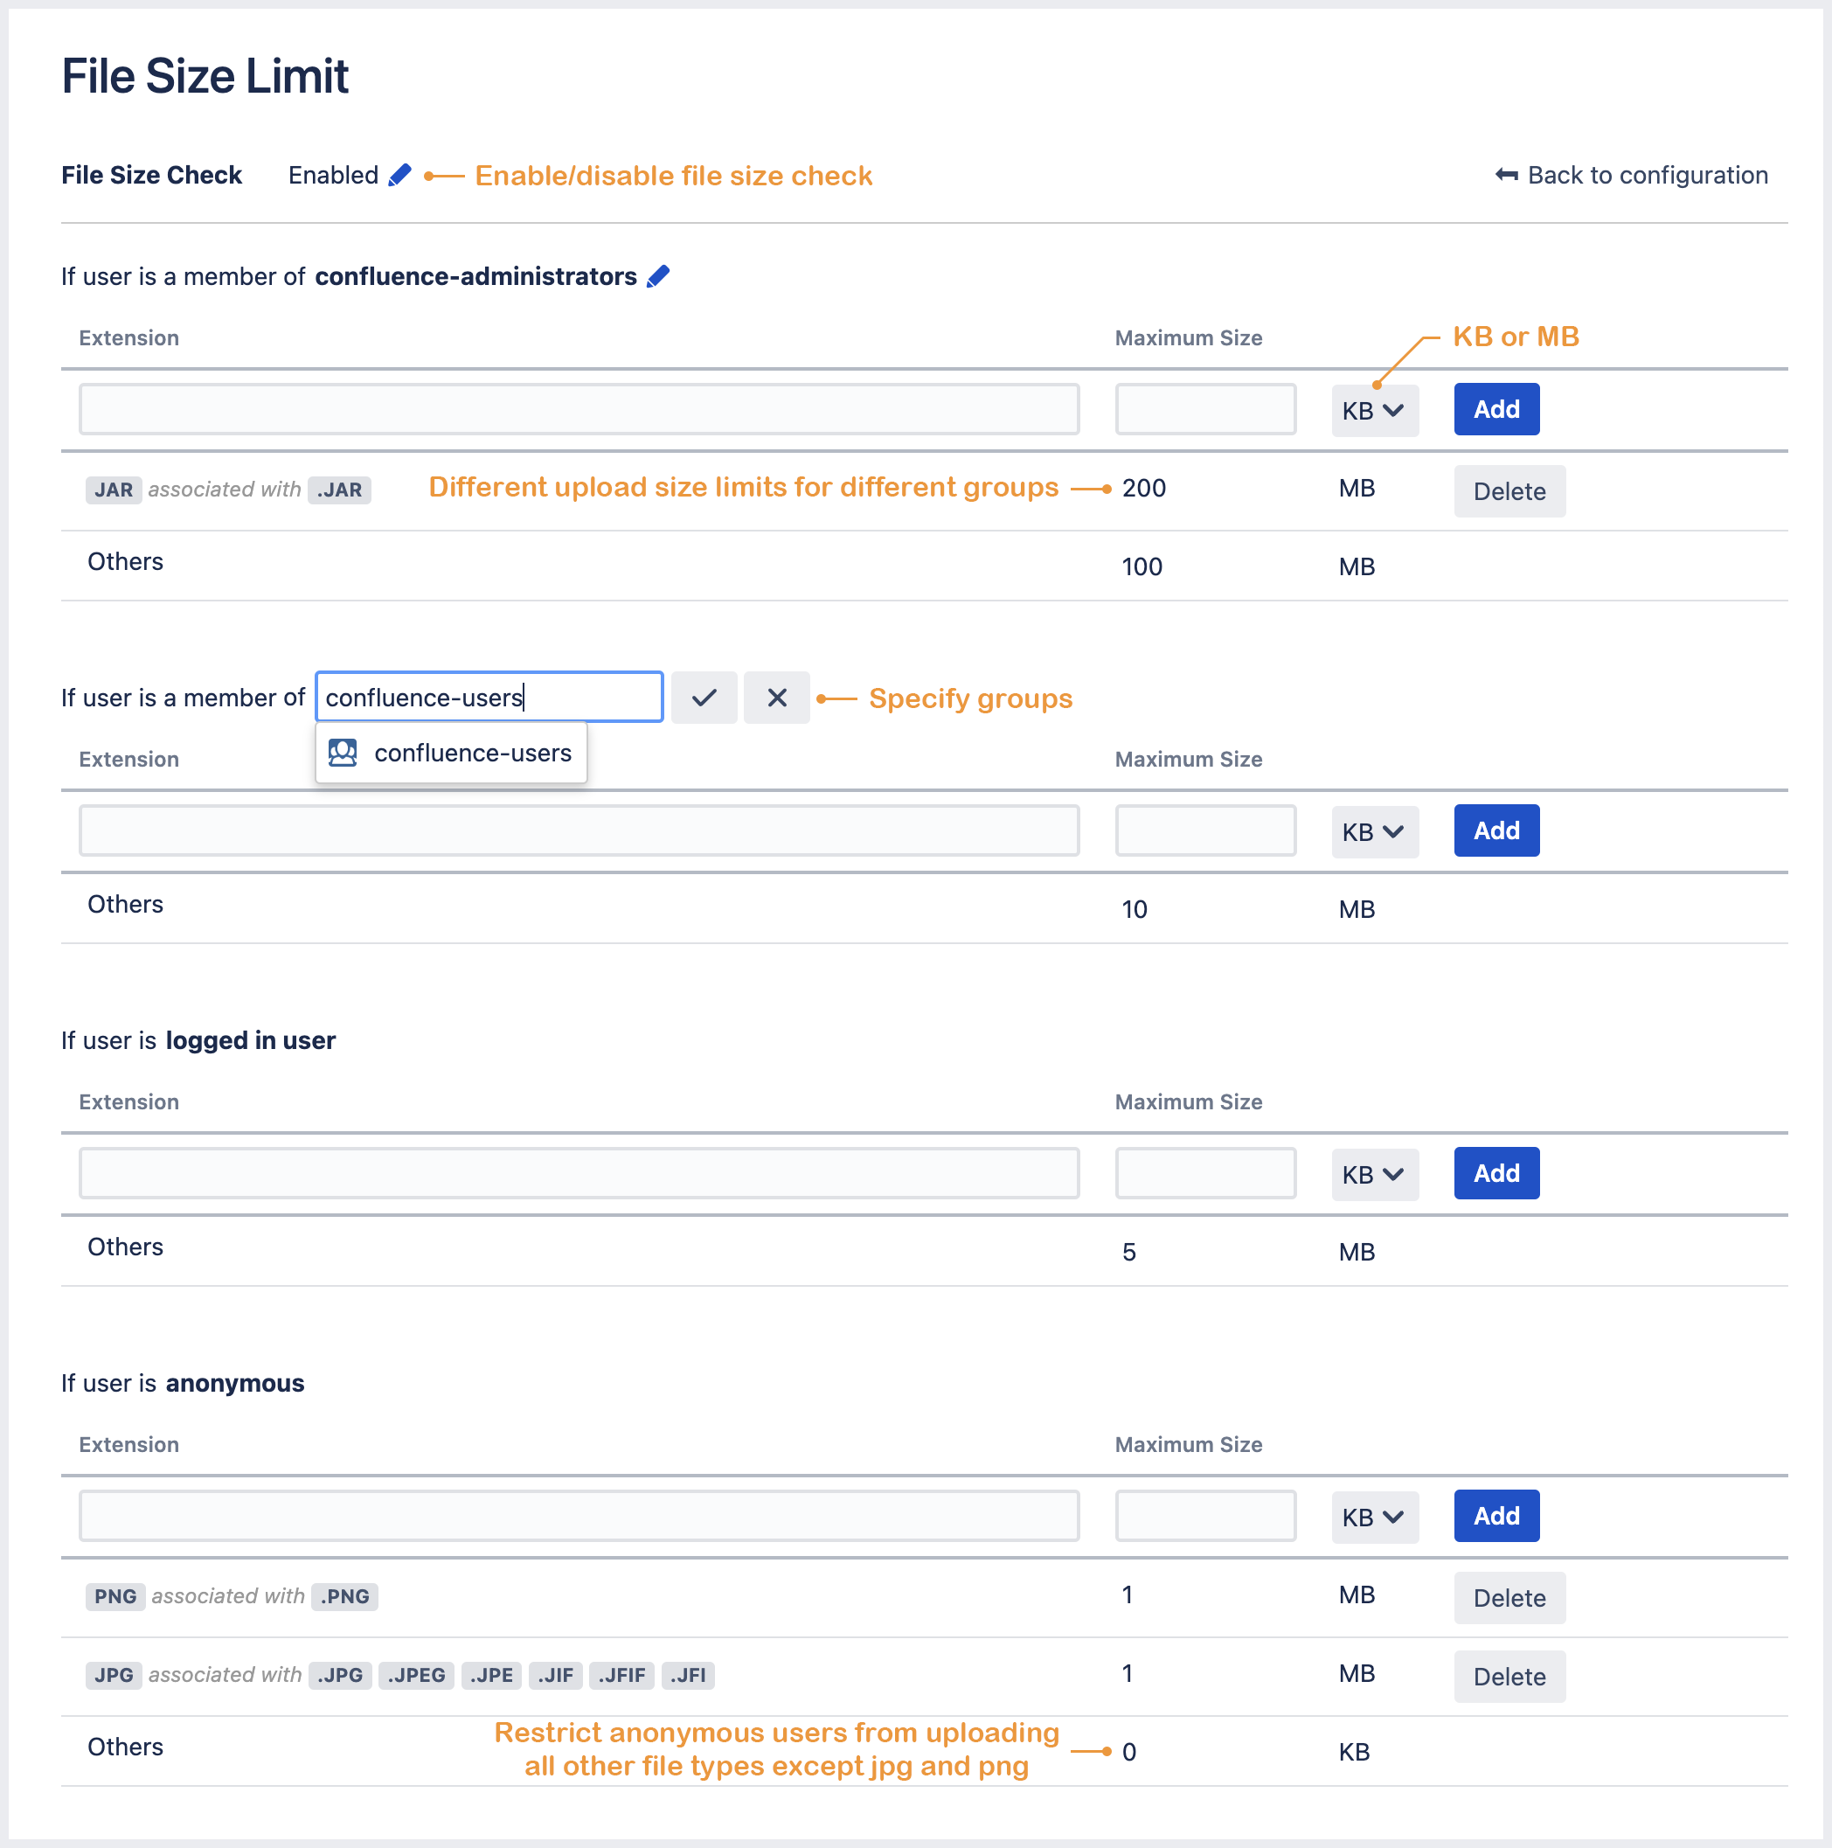Click the Back to configuration arrow icon
The image size is (1832, 1848).
[x=1506, y=175]
